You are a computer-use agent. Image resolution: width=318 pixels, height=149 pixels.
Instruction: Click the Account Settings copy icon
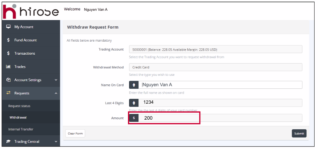pyautogui.click(x=8, y=80)
